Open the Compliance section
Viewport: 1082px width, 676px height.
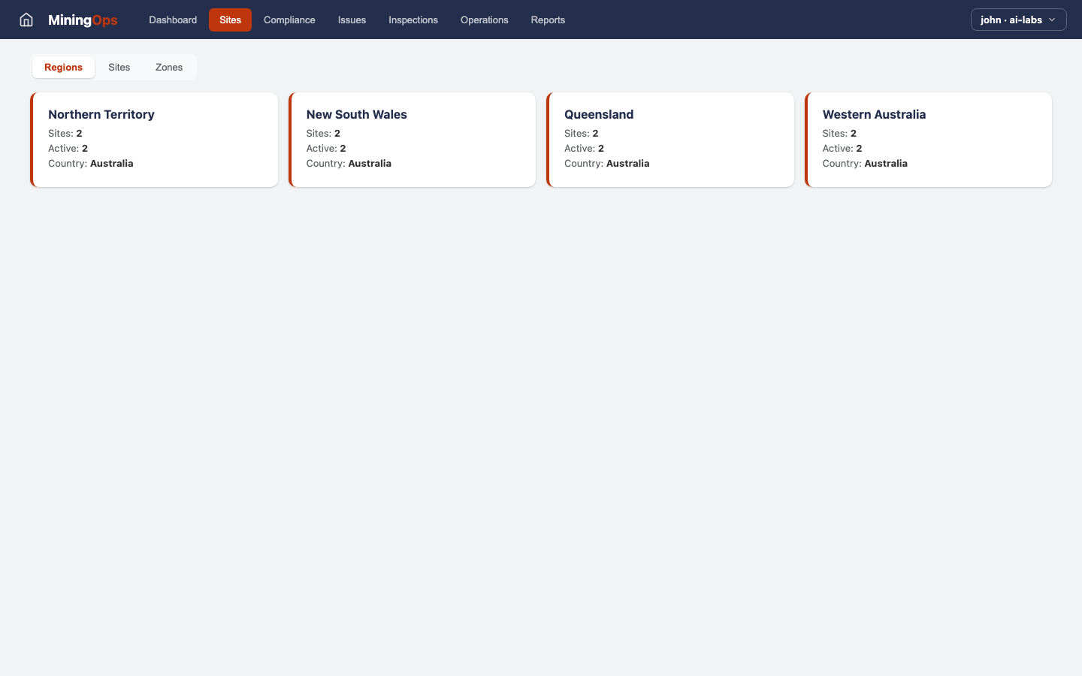pyautogui.click(x=289, y=20)
